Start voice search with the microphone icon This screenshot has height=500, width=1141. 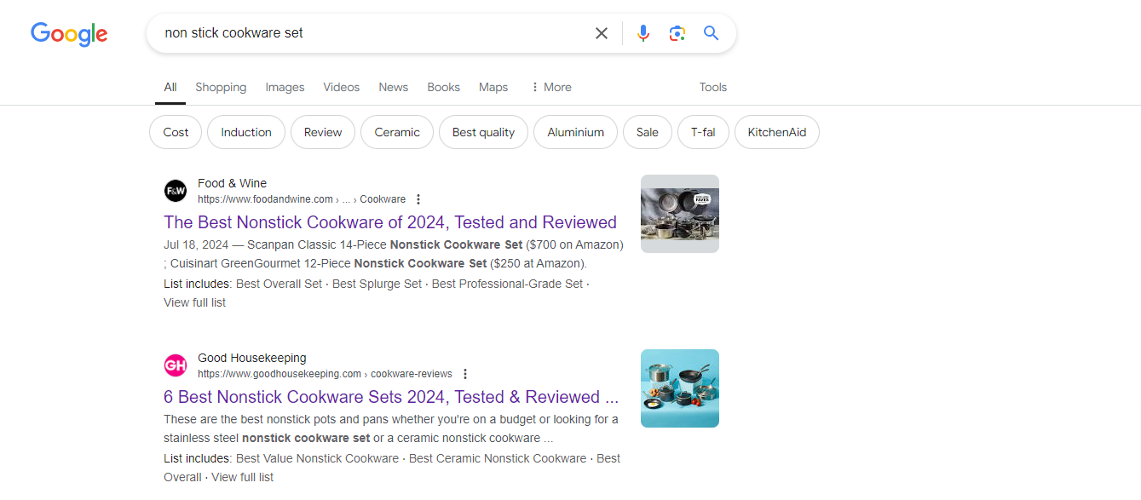click(643, 33)
